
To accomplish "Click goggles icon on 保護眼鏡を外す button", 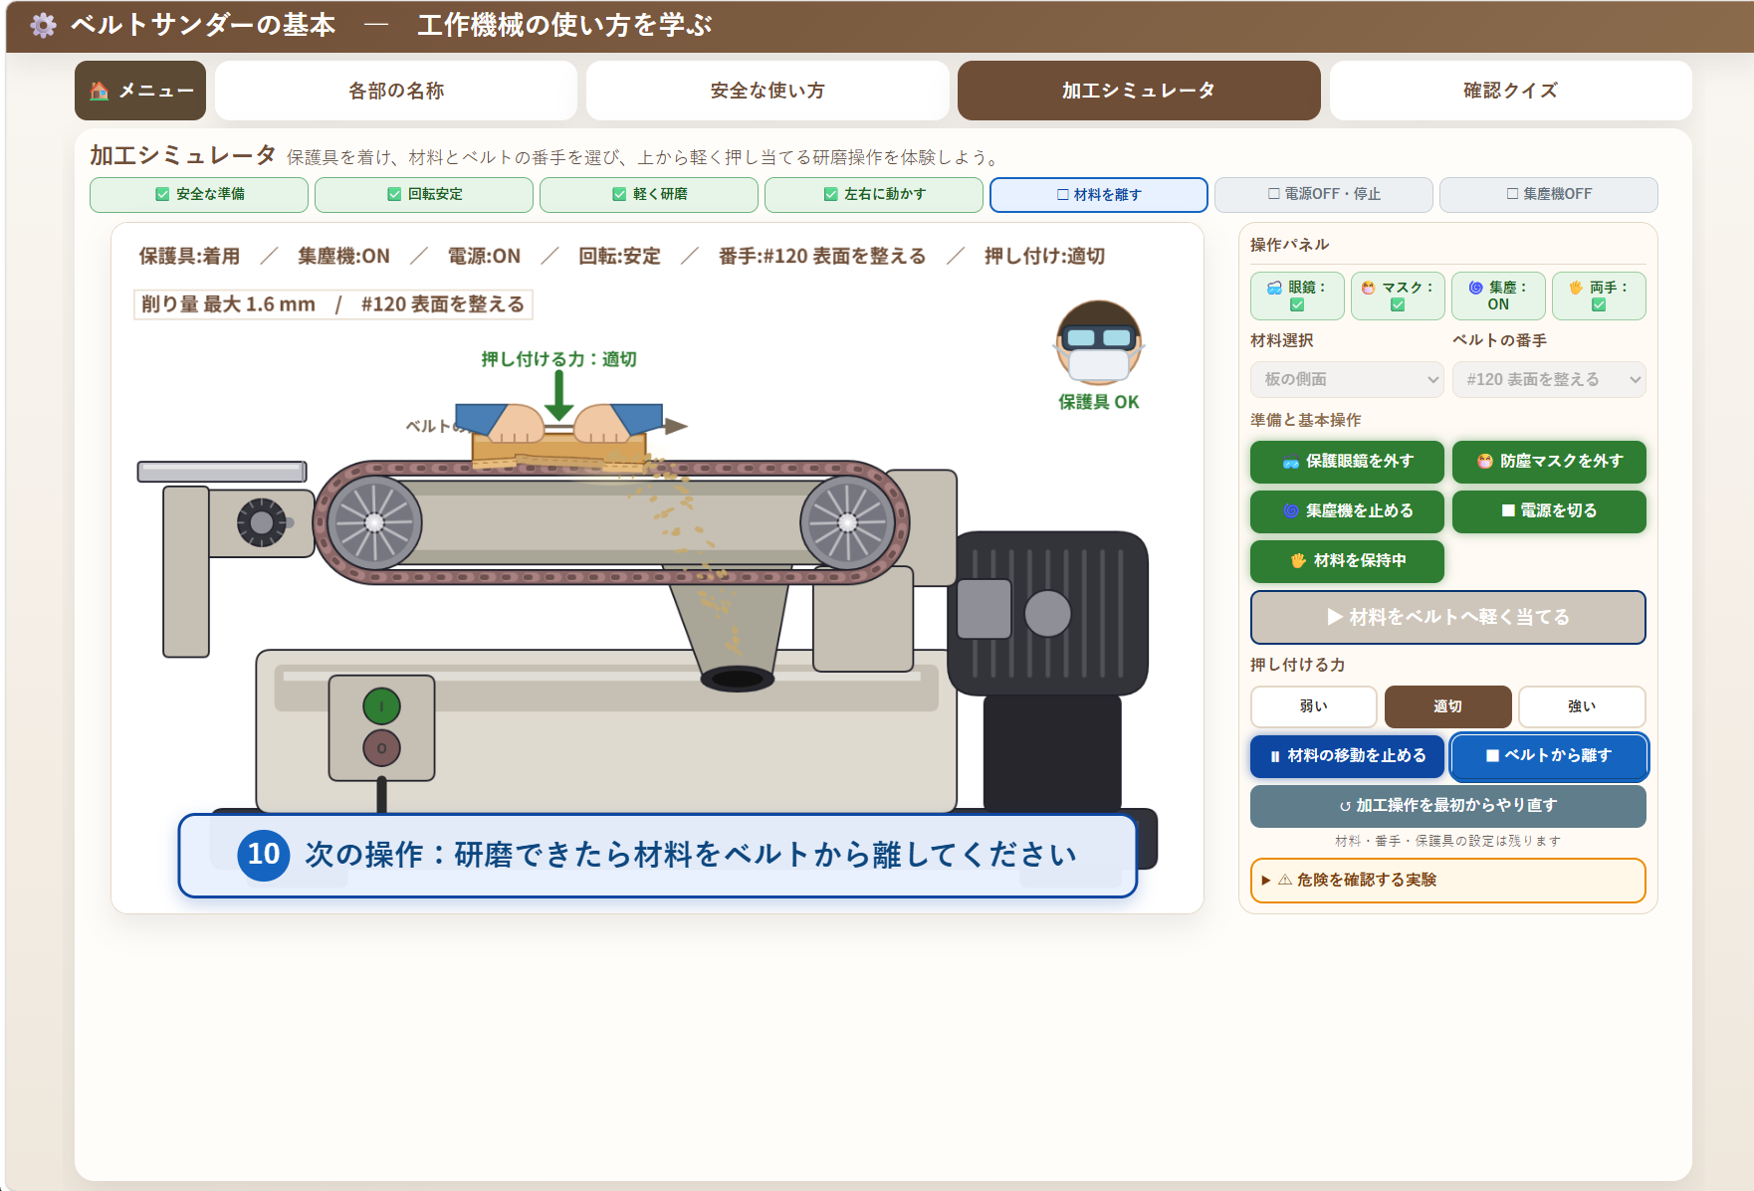I will [x=1291, y=462].
